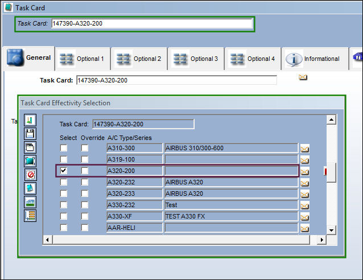Tick the Select checkbox for A310-300

coord(64,148)
